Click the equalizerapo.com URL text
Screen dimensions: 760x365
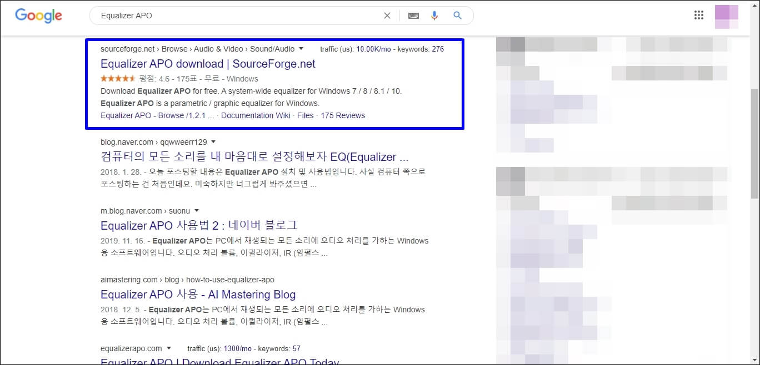(x=131, y=348)
